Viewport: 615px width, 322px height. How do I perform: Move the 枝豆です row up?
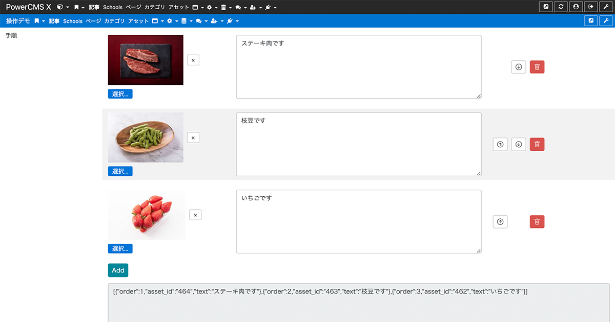pos(500,144)
